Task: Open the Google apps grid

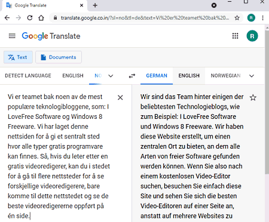Action: 236,36
